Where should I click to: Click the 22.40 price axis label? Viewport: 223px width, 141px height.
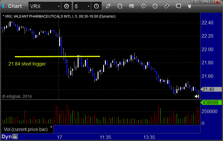click(207, 23)
